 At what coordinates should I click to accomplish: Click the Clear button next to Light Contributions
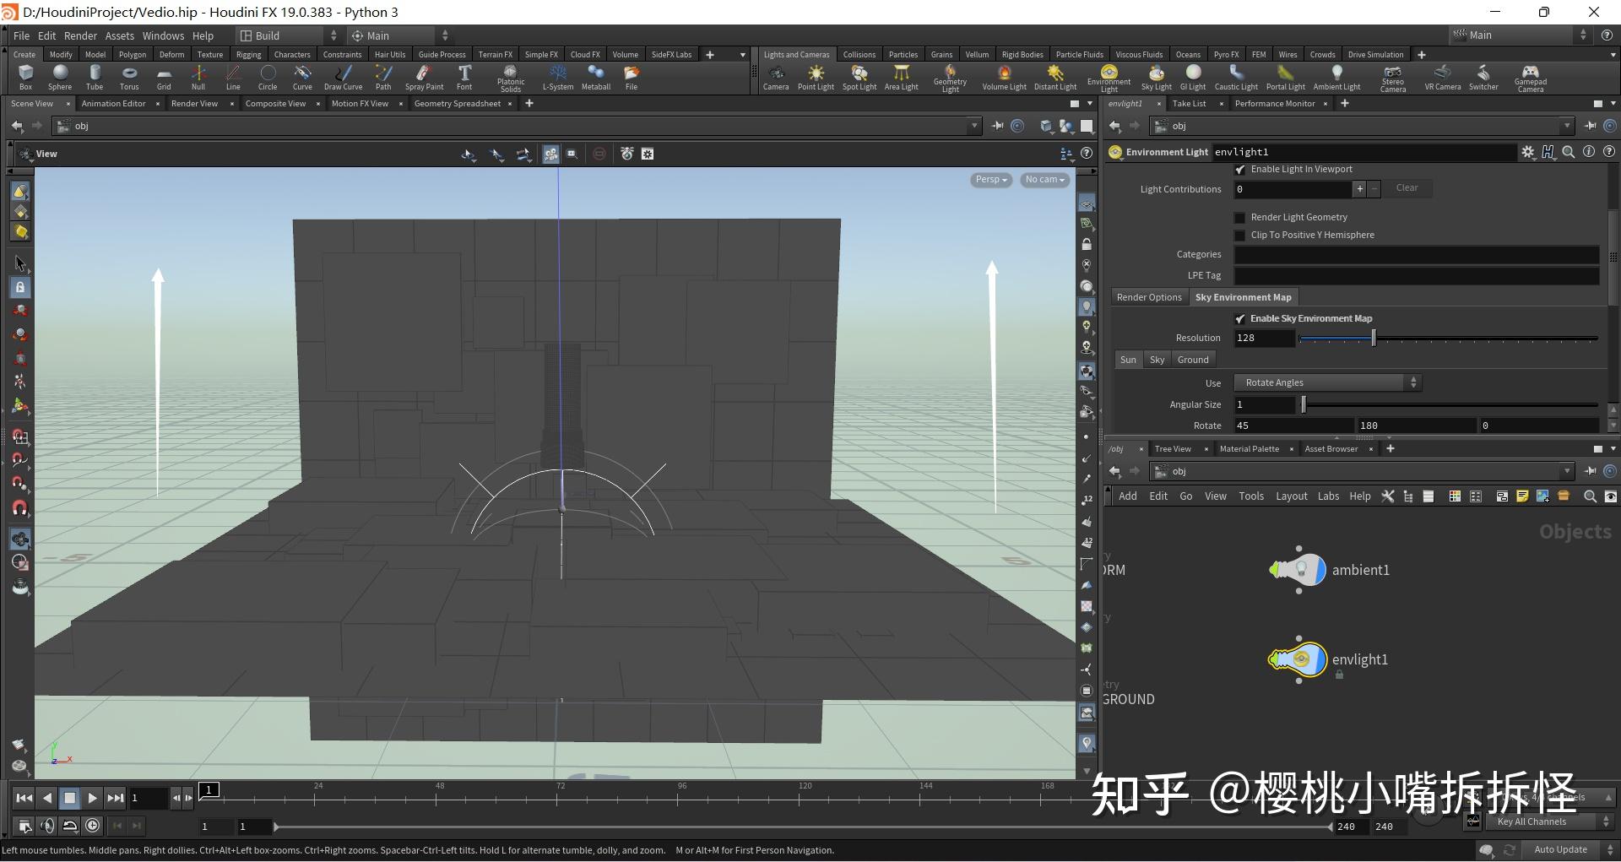pyautogui.click(x=1406, y=187)
